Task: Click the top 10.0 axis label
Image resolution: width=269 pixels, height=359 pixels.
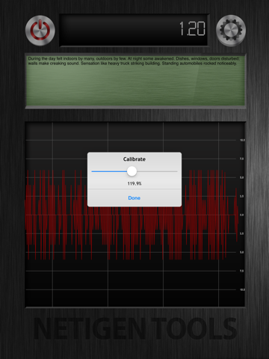Action: pos(242,140)
